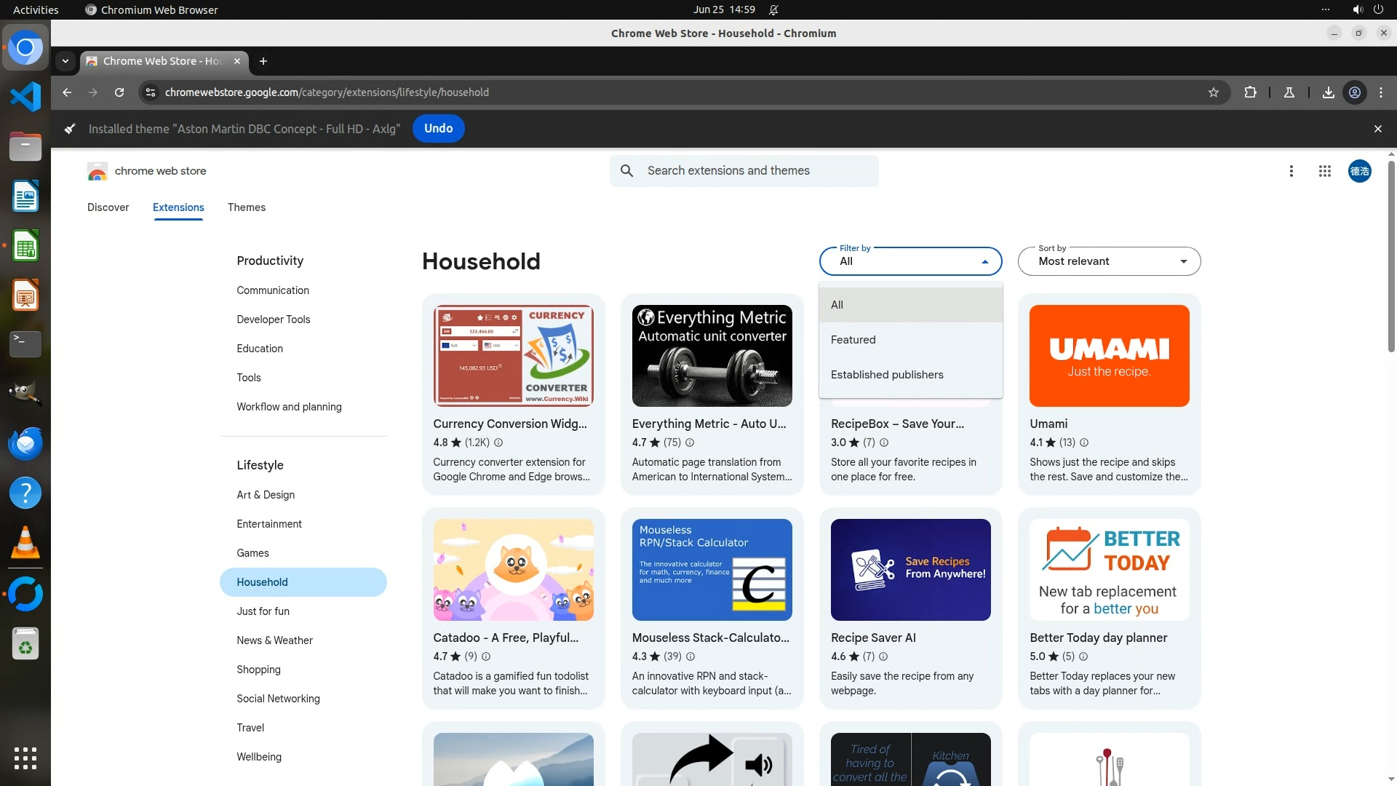This screenshot has width=1397, height=786.
Task: Collapse the Filter by All dropdown
Action: click(910, 261)
